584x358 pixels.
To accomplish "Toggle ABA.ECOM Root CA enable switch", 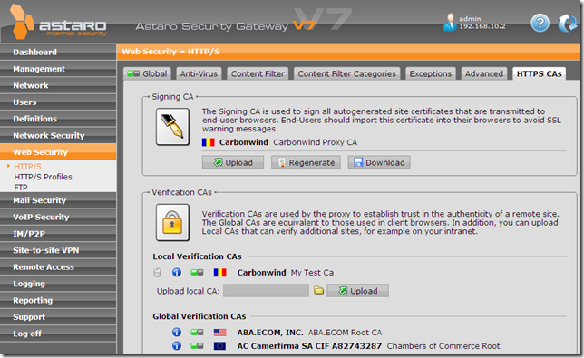I will click(197, 332).
